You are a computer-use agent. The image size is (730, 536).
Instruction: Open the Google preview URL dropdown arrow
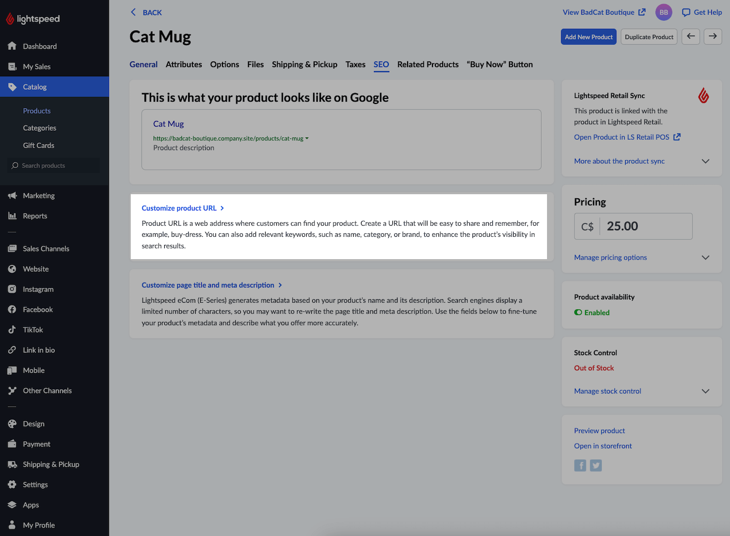(x=307, y=138)
